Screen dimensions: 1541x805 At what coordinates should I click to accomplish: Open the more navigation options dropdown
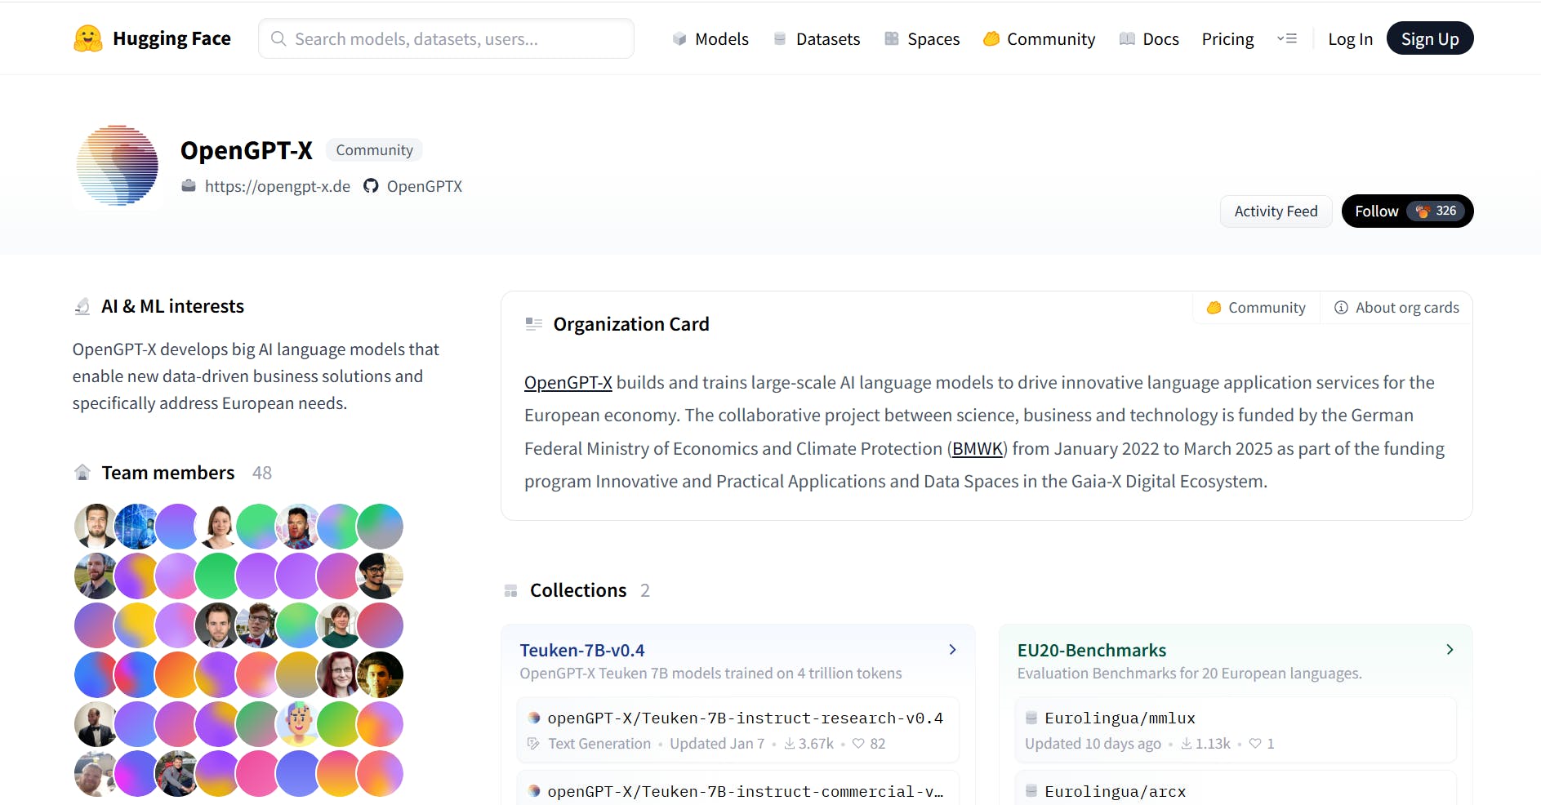pyautogui.click(x=1287, y=38)
